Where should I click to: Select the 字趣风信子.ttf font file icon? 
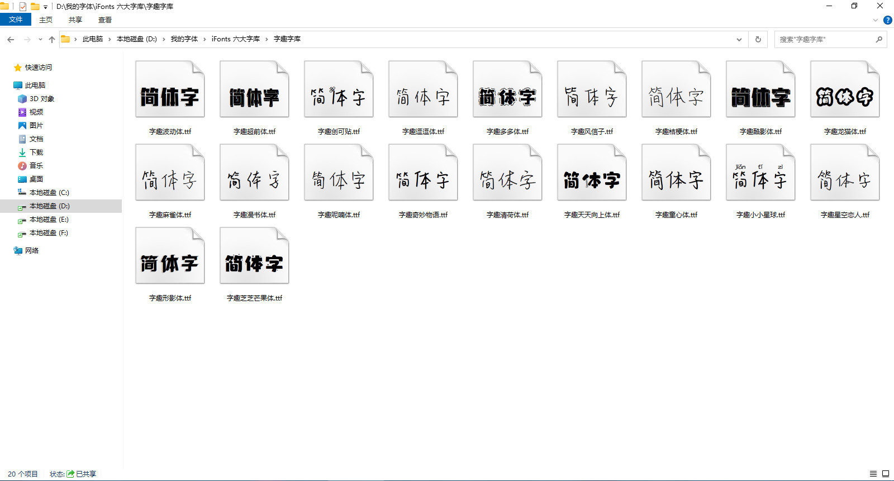click(592, 89)
